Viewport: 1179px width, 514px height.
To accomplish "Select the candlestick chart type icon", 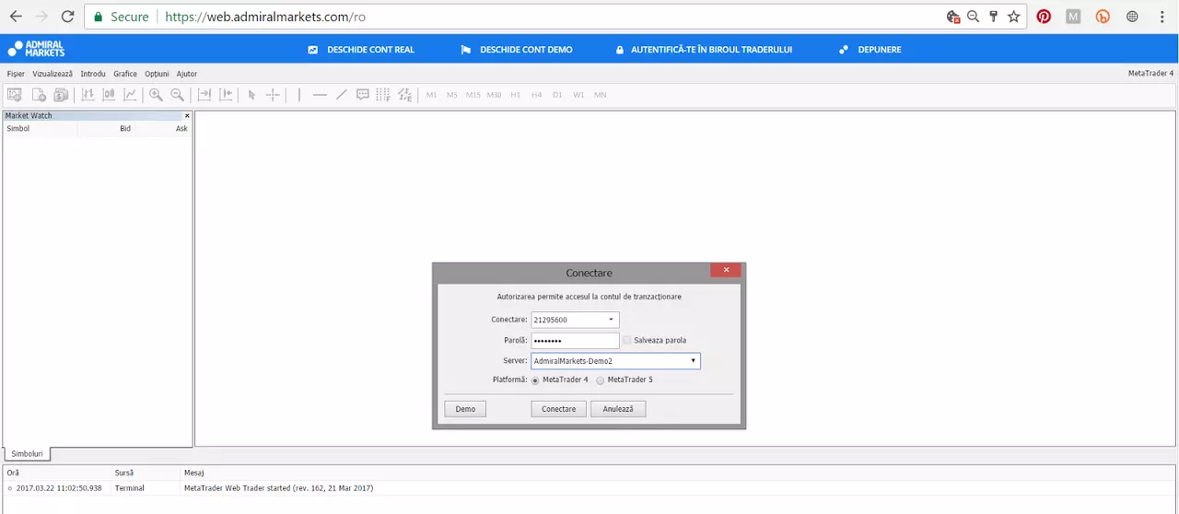I will pos(109,94).
